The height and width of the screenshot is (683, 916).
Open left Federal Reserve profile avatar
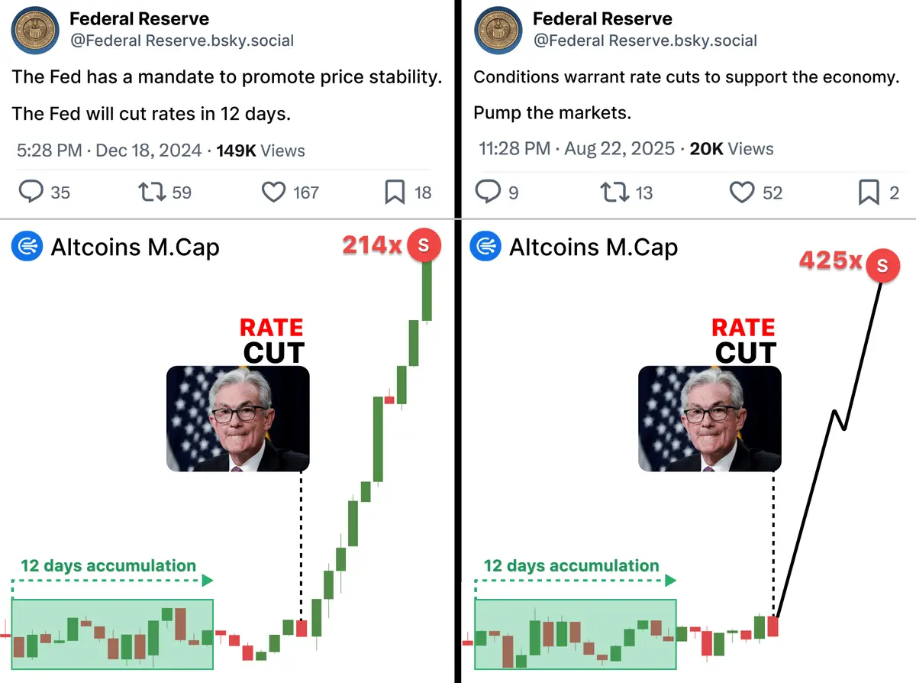[x=35, y=31]
